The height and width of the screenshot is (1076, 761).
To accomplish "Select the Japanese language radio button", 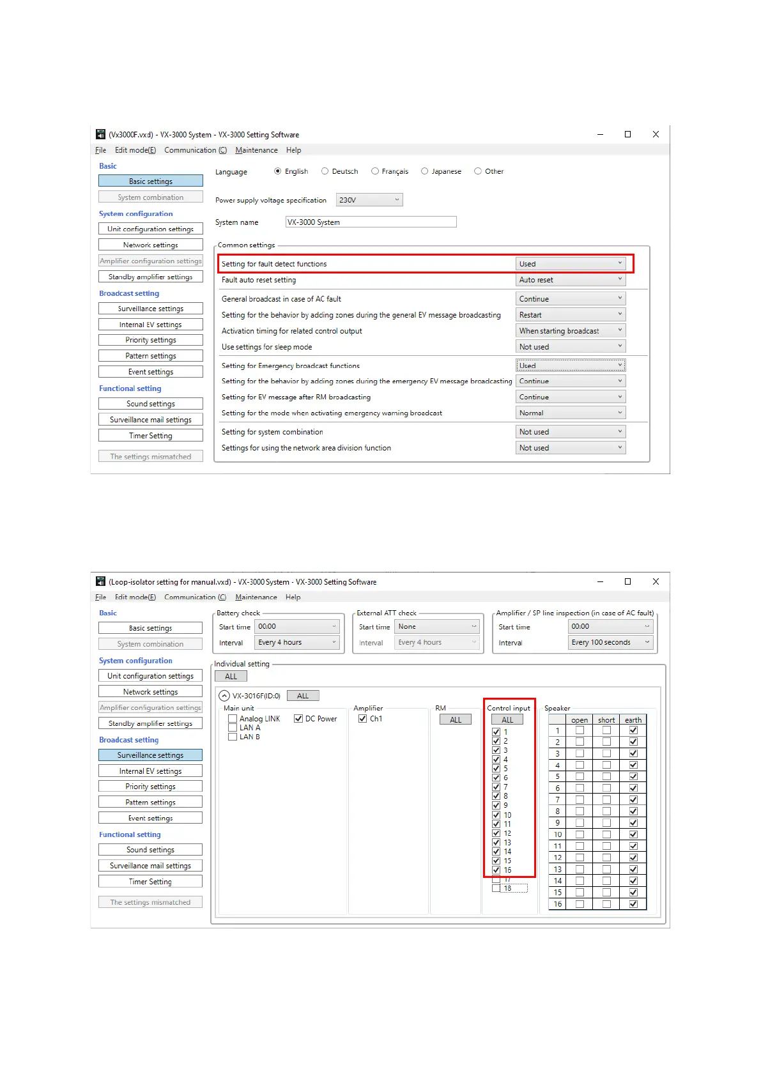I will [x=424, y=171].
